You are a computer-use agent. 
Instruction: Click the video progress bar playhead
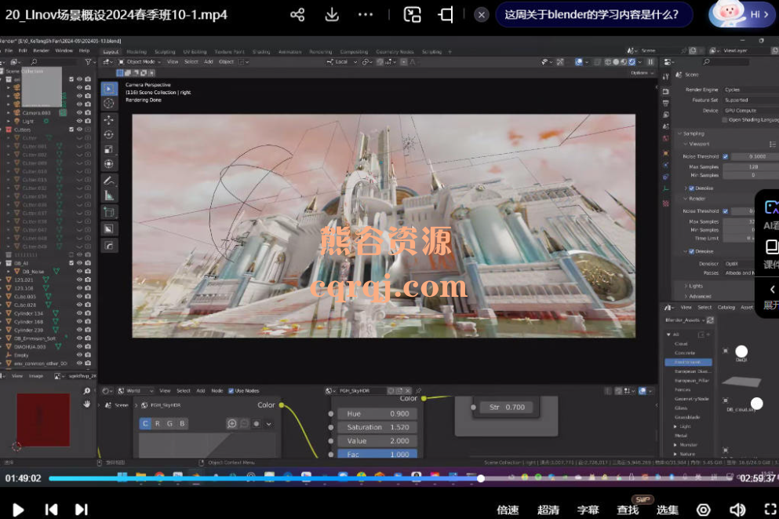(480, 478)
